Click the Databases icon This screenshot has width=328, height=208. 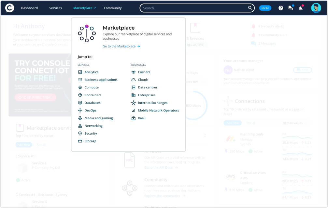[80, 103]
